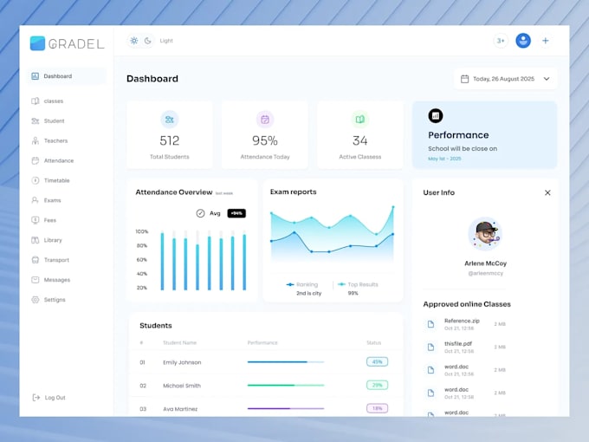The height and width of the screenshot is (442, 589).
Task: Close the User Info panel
Action: (x=547, y=192)
